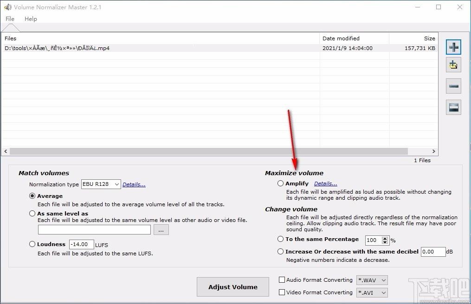The width and height of the screenshot is (471, 304).
Task: Open the Help menu
Action: [31, 19]
